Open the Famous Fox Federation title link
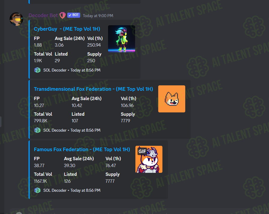269x214 pixels. [82, 149]
